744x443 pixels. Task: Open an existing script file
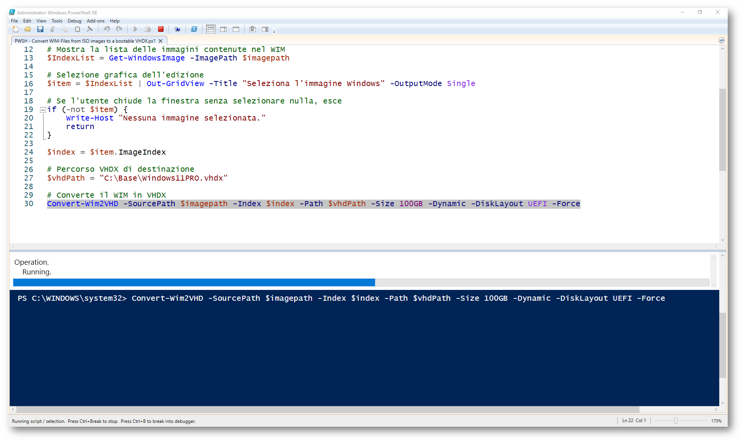point(28,29)
